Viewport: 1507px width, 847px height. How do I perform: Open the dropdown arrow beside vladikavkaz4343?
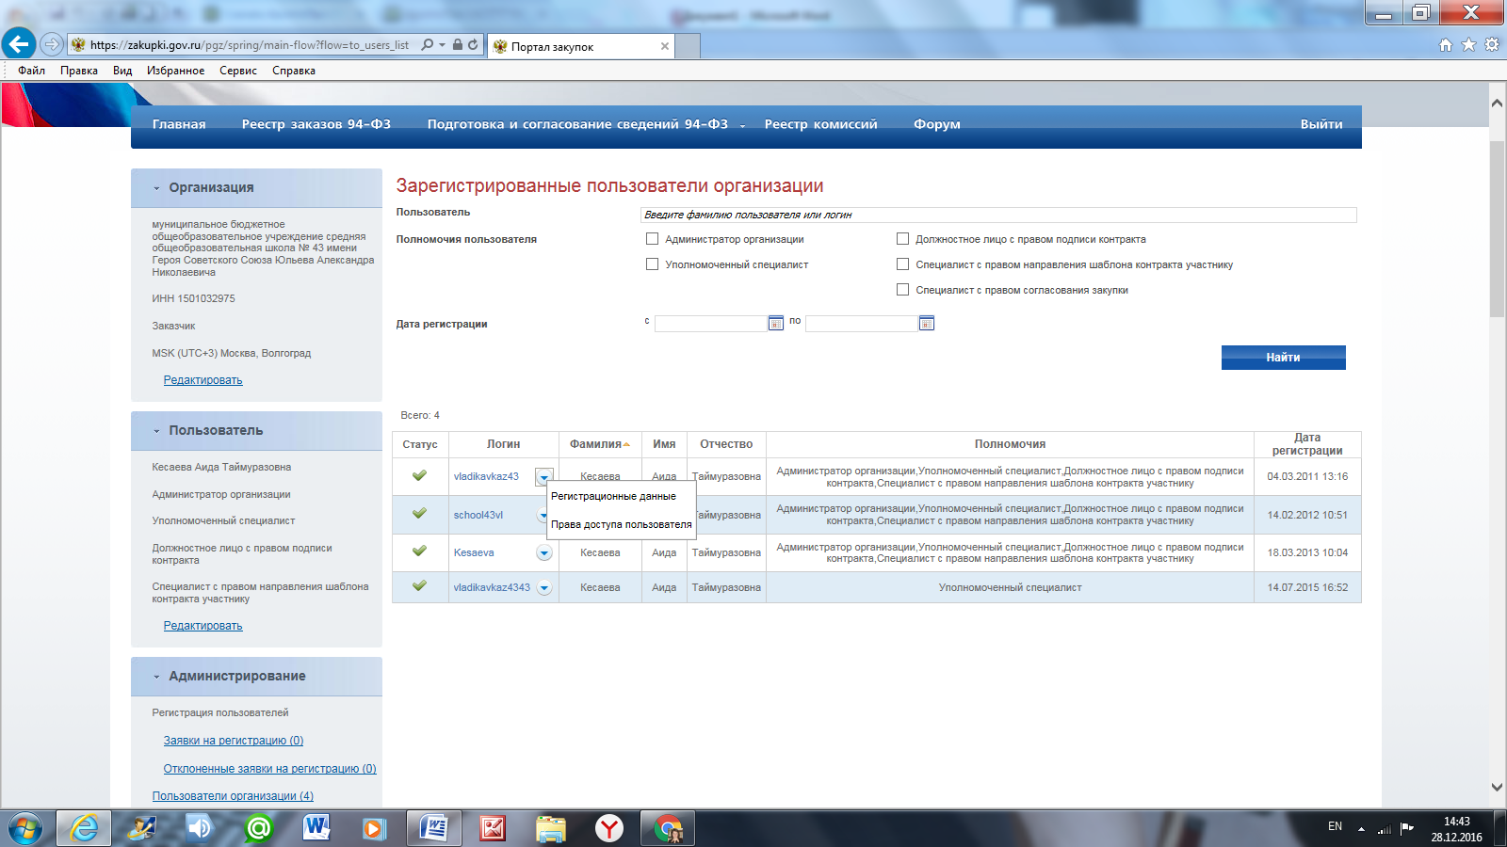(x=543, y=588)
